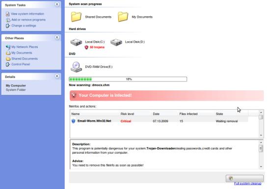Select the Local Disk (C:) drive icon

76,42
